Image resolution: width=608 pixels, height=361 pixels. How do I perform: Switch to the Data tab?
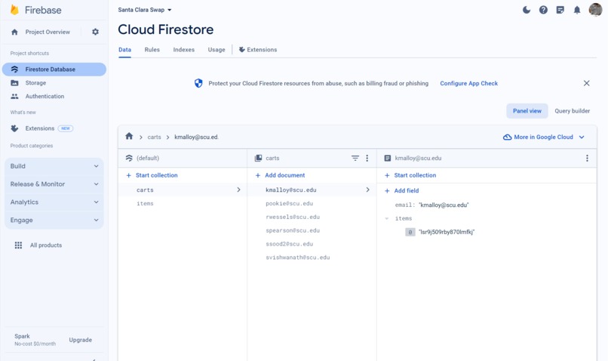(x=125, y=50)
